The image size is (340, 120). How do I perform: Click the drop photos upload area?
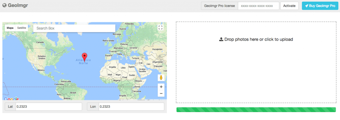click(x=256, y=62)
